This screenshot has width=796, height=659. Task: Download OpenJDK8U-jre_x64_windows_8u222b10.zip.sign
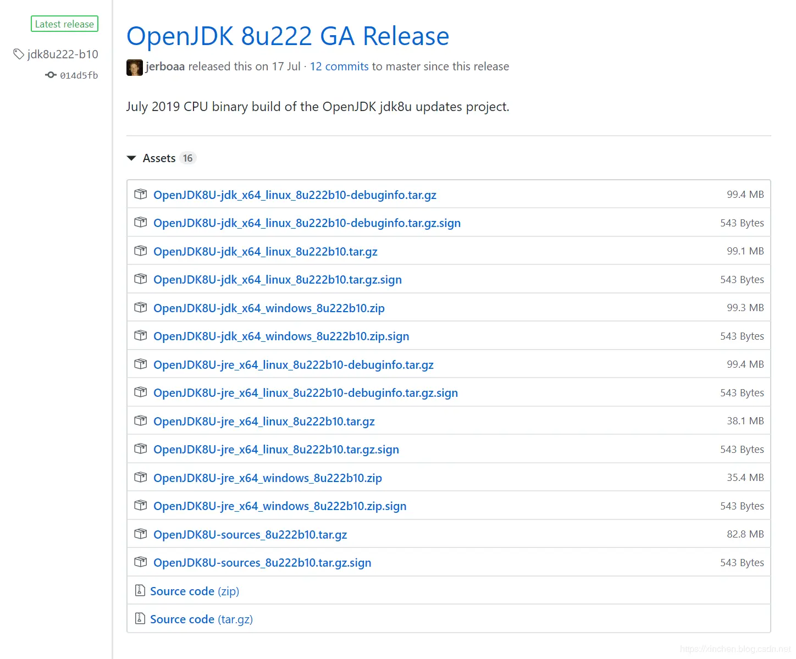click(x=280, y=506)
